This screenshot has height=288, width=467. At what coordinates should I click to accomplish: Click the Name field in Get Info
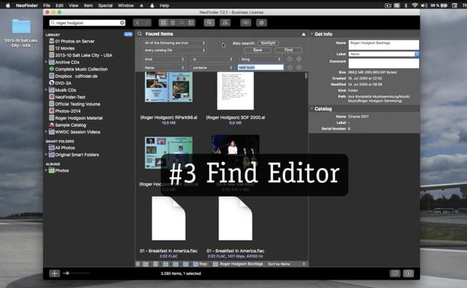click(384, 45)
